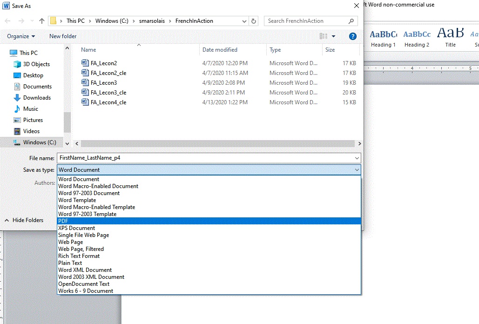The height and width of the screenshot is (324, 479).
Task: Select Word Document at top of list
Action: (209, 179)
